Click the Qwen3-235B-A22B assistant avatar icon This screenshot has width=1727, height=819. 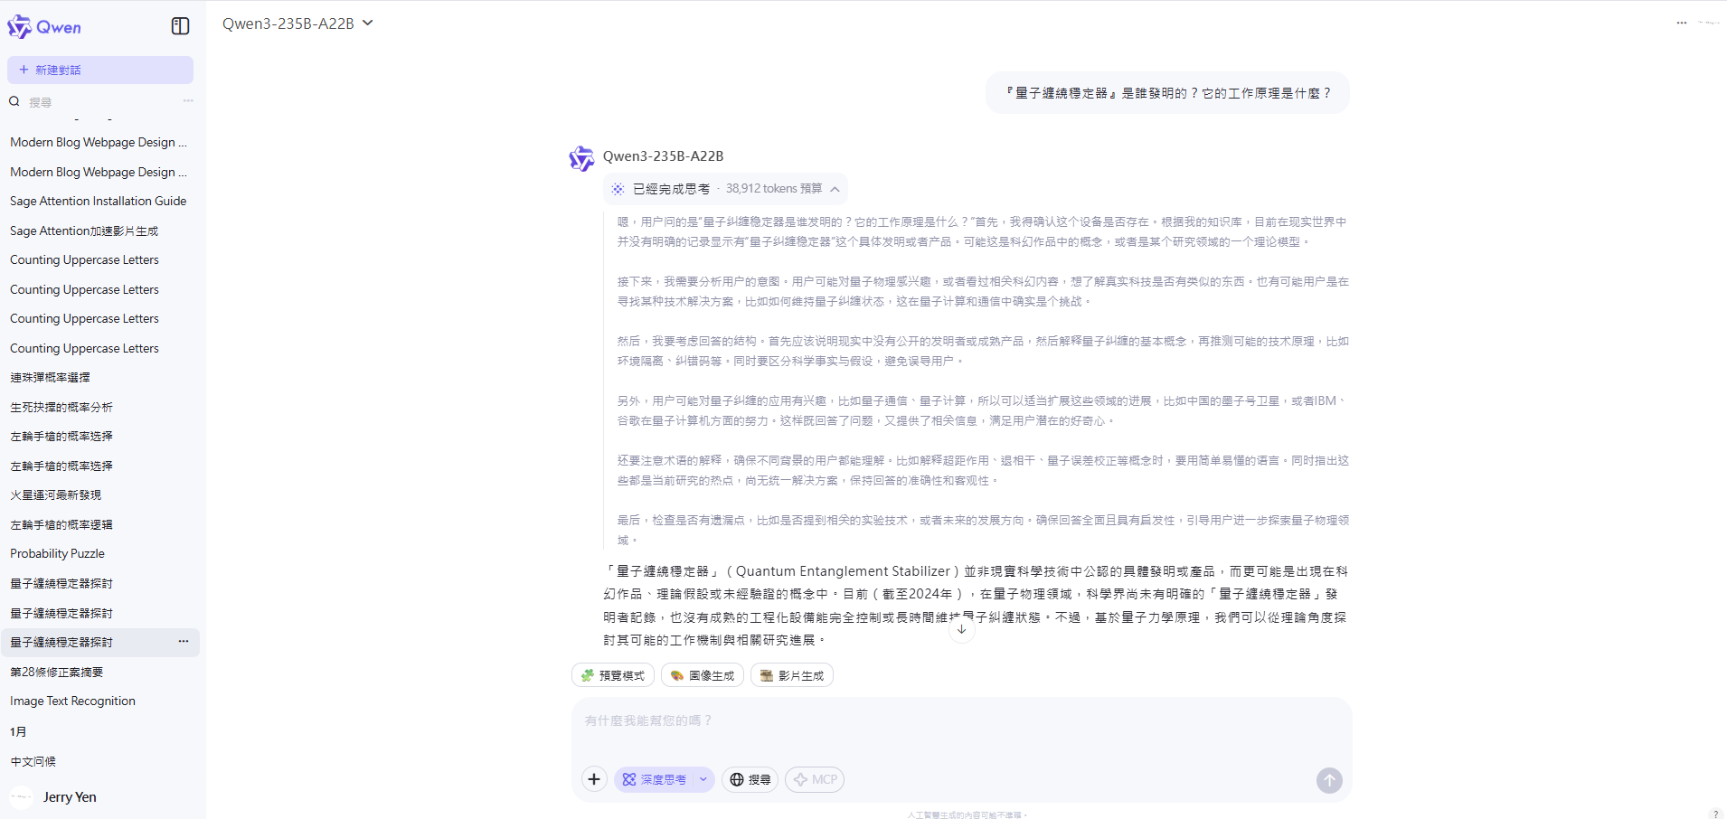click(x=581, y=158)
